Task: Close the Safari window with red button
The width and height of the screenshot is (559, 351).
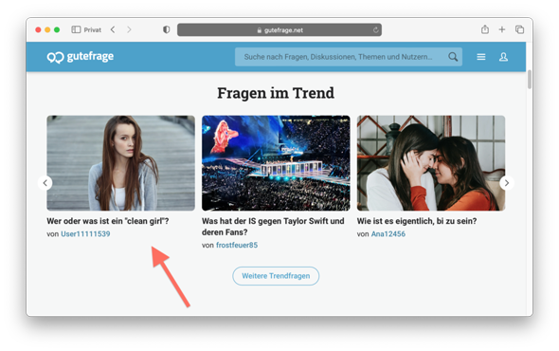Action: coord(38,29)
